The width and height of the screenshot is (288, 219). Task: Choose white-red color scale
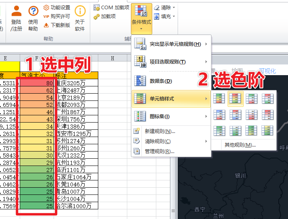(x=251, y=115)
